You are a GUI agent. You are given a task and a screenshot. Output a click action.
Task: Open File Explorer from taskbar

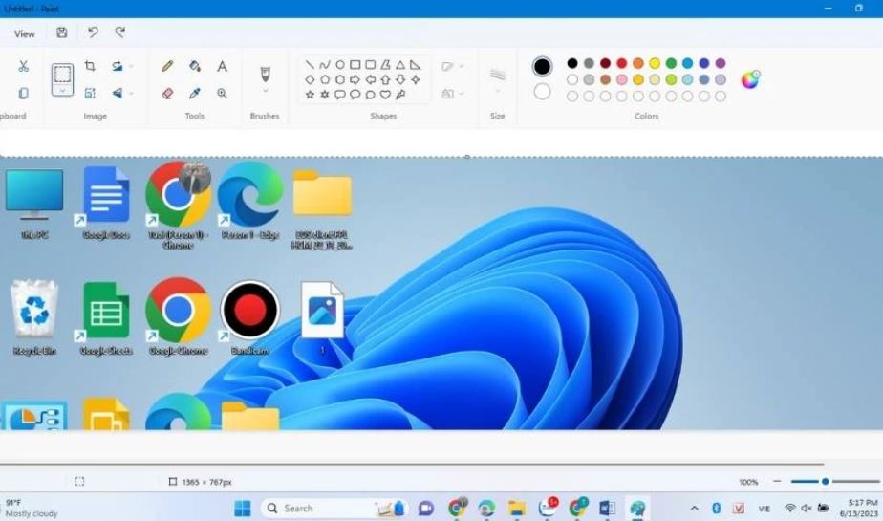click(516, 509)
